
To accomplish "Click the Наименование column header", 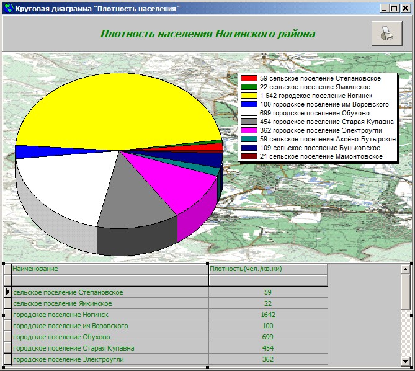I will tap(109, 269).
